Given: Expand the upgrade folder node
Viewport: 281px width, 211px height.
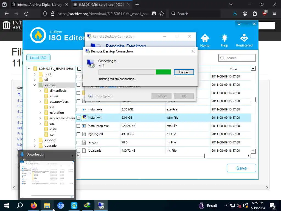Looking at the screenshot, I should 35,146.
